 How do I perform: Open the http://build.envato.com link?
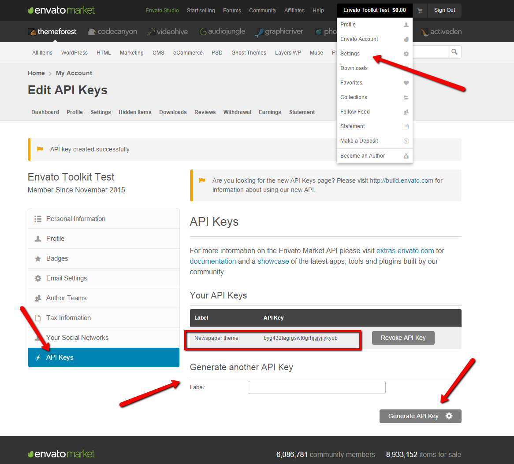tap(402, 181)
